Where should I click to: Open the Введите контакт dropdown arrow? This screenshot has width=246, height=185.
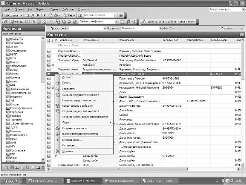(x=115, y=15)
